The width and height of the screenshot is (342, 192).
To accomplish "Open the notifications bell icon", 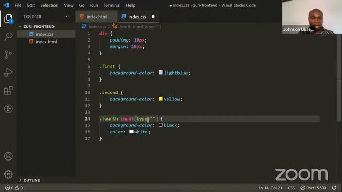I will [334, 188].
